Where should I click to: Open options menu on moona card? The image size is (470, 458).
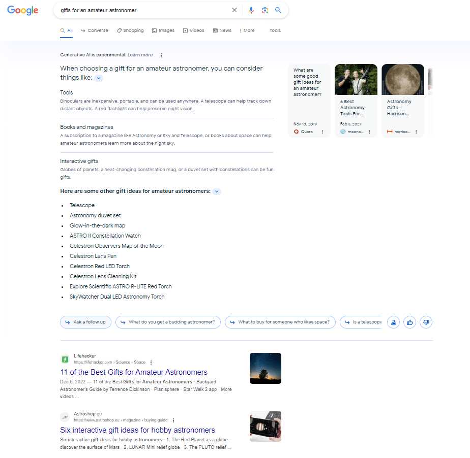click(369, 132)
